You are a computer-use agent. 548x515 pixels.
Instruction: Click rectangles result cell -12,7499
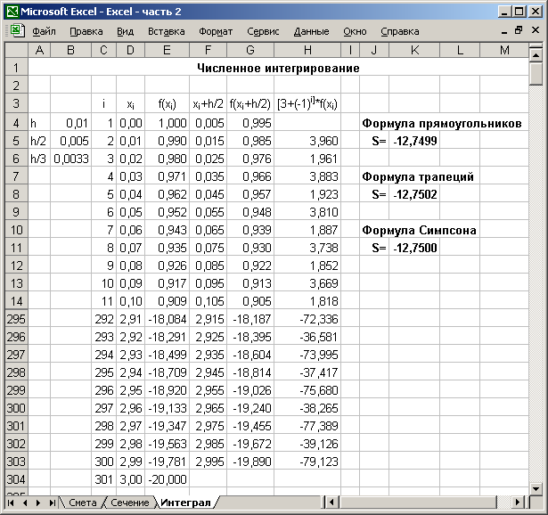(414, 141)
